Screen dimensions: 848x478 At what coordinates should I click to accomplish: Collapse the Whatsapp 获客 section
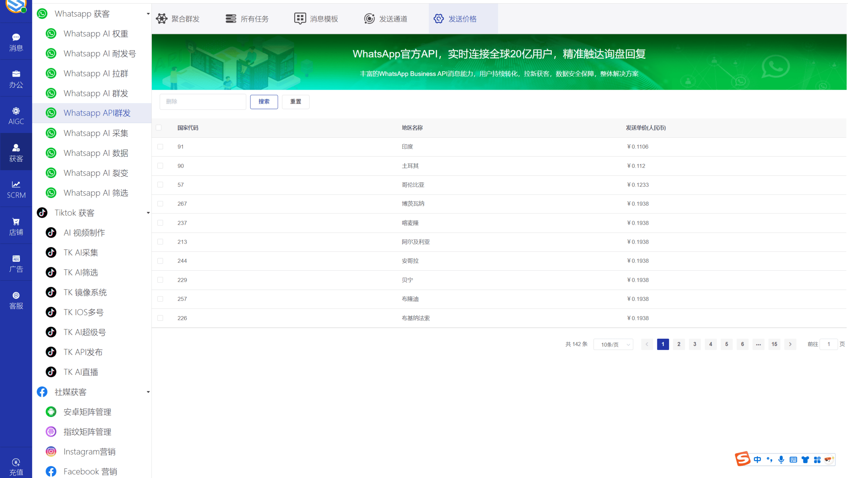tap(148, 14)
